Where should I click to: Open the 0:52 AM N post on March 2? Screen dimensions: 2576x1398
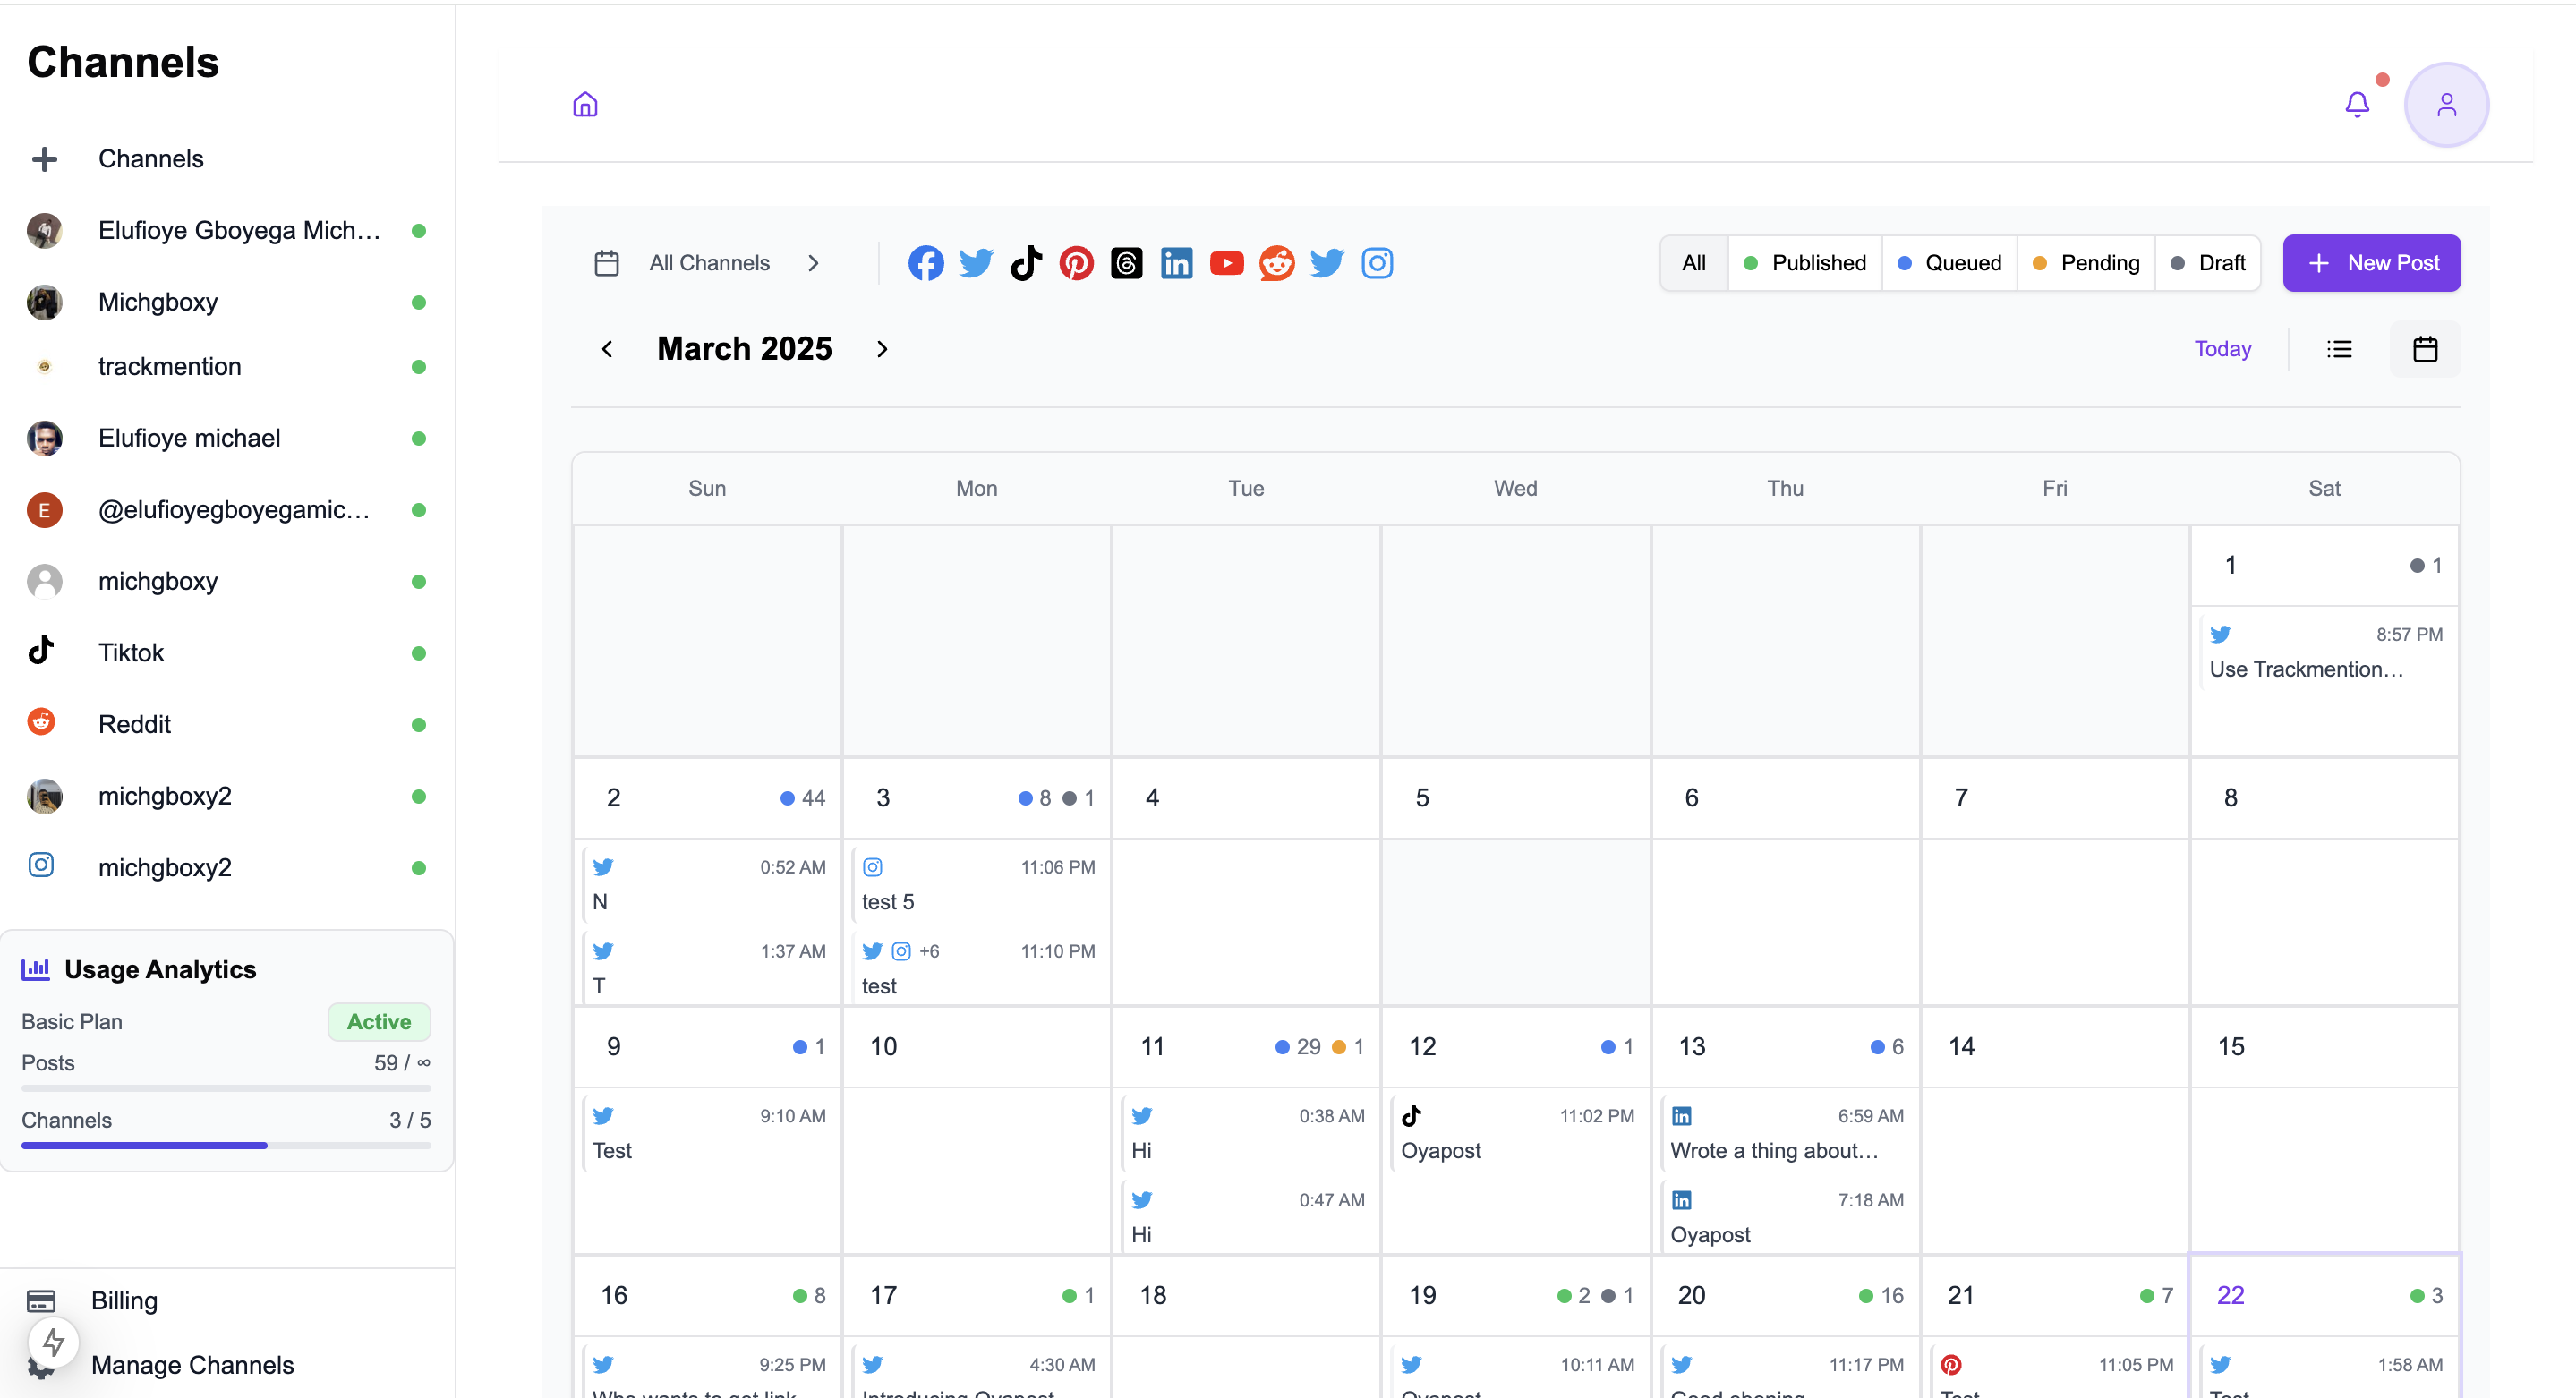click(707, 884)
